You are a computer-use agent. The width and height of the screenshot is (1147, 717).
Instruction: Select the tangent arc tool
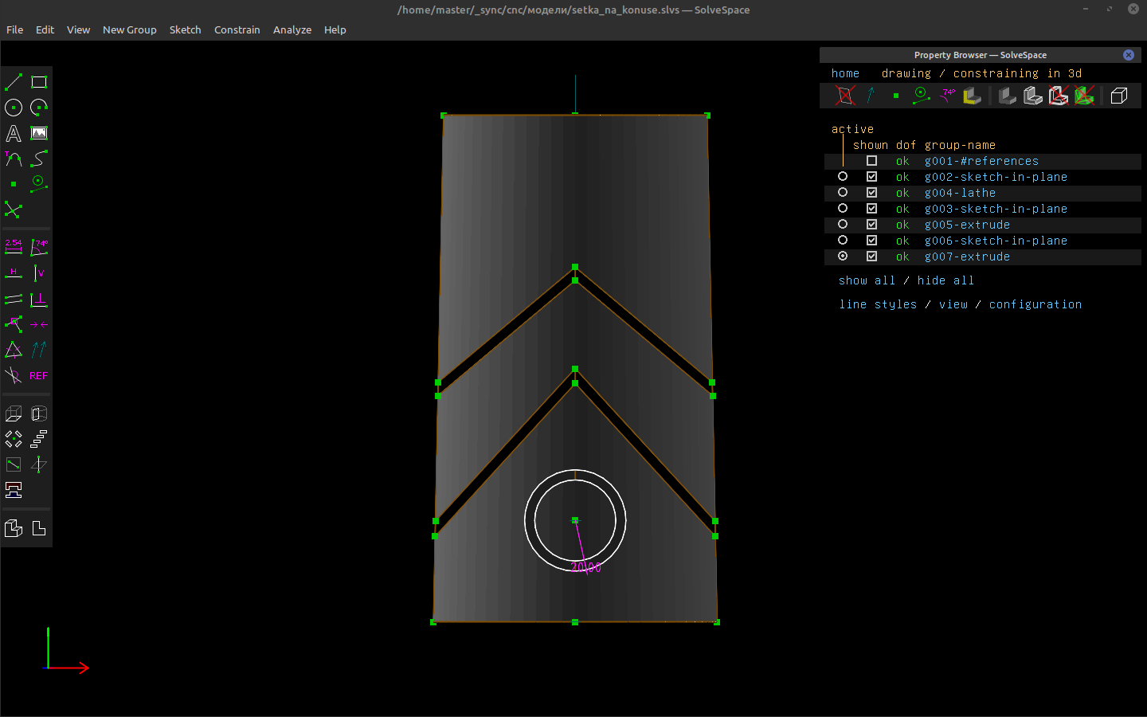click(14, 159)
